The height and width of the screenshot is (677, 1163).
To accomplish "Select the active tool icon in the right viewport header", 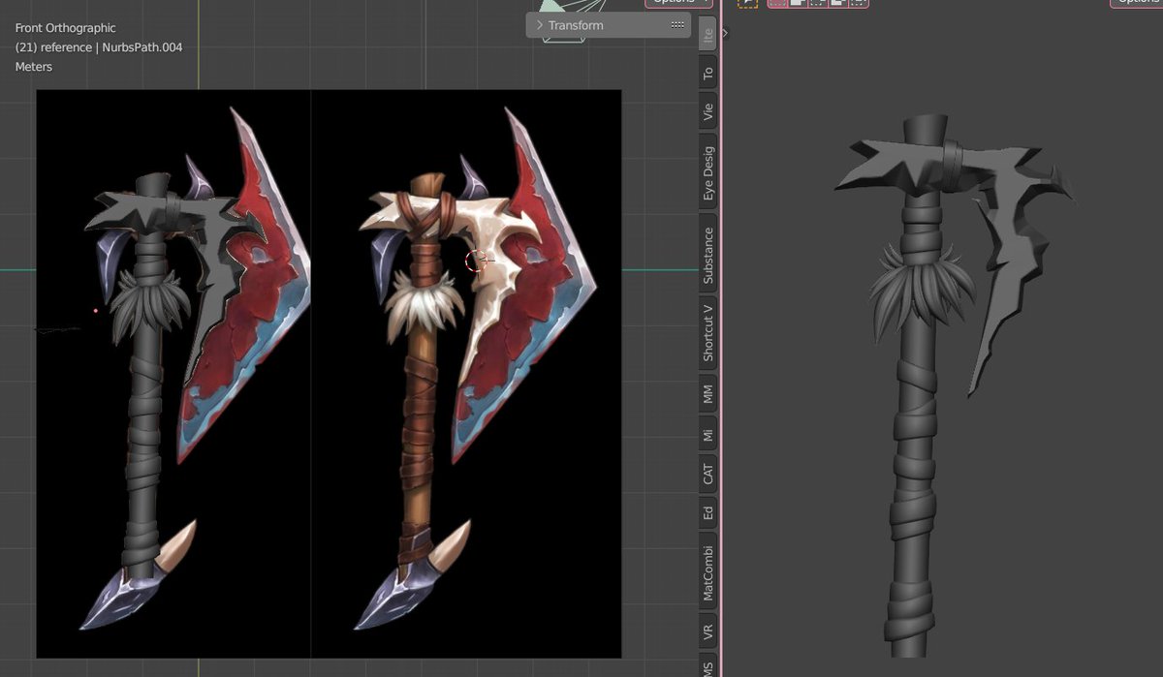I will (x=748, y=5).
